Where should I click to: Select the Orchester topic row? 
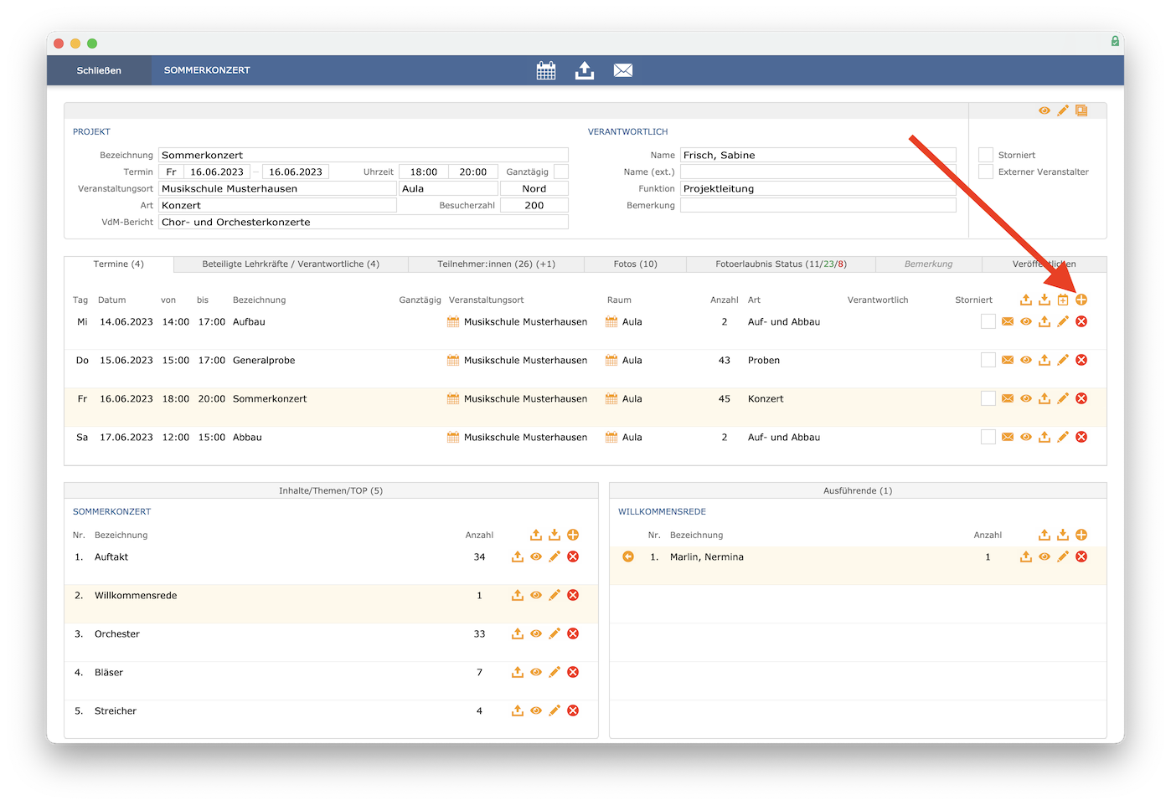point(331,641)
